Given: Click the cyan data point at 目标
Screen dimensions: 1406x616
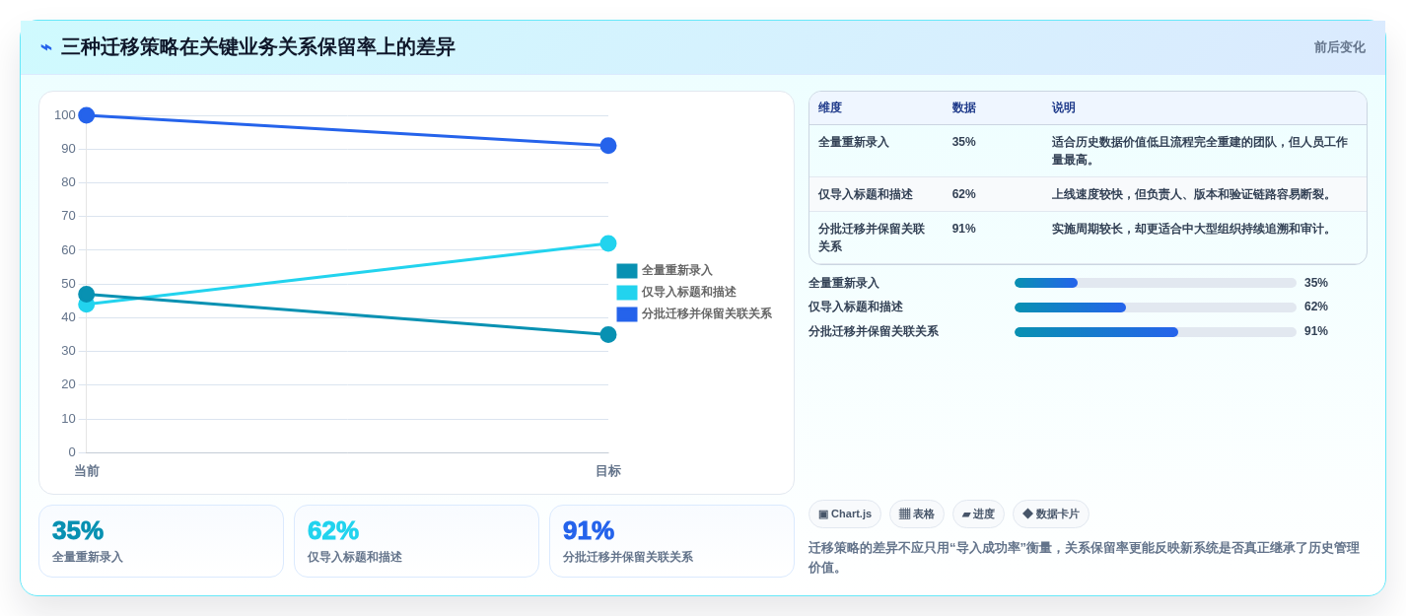Looking at the screenshot, I should click(x=608, y=243).
